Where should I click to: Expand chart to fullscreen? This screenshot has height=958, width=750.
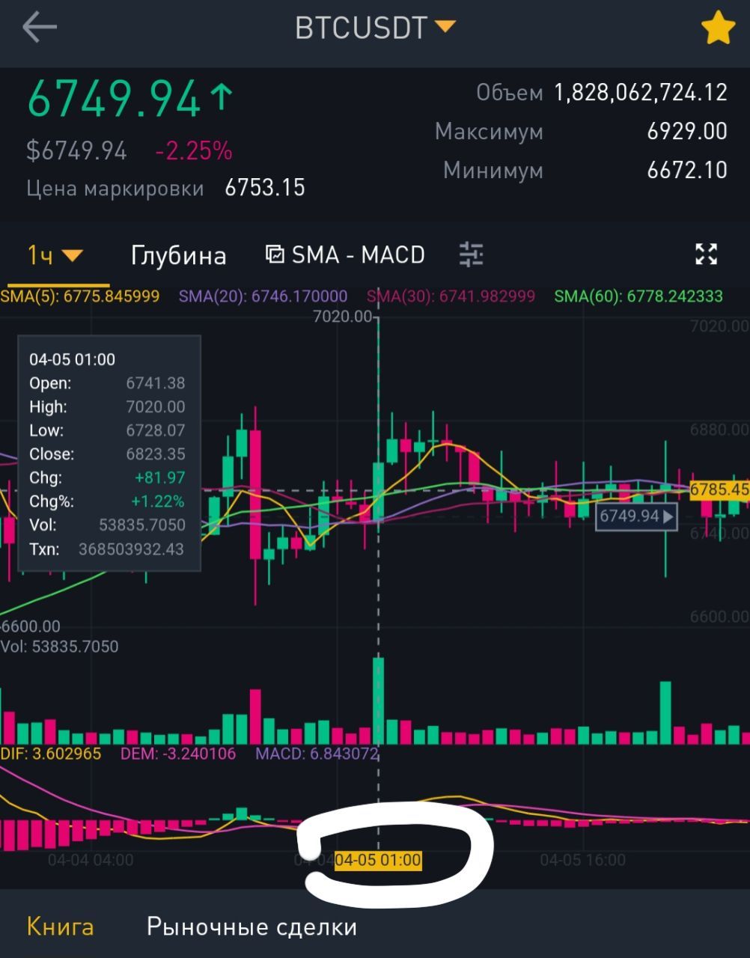click(x=706, y=254)
